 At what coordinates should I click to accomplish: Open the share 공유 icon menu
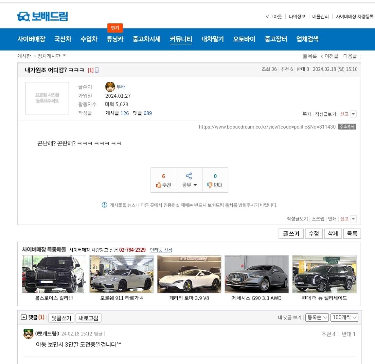tap(189, 176)
